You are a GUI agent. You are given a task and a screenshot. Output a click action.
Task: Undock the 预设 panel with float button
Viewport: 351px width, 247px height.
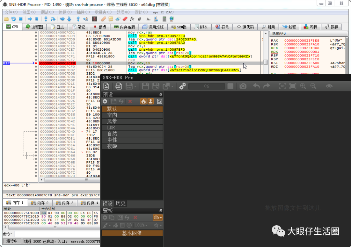[x=161, y=94]
